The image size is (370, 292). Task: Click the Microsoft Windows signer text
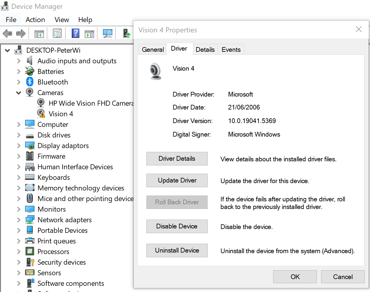pyautogui.click(x=254, y=135)
